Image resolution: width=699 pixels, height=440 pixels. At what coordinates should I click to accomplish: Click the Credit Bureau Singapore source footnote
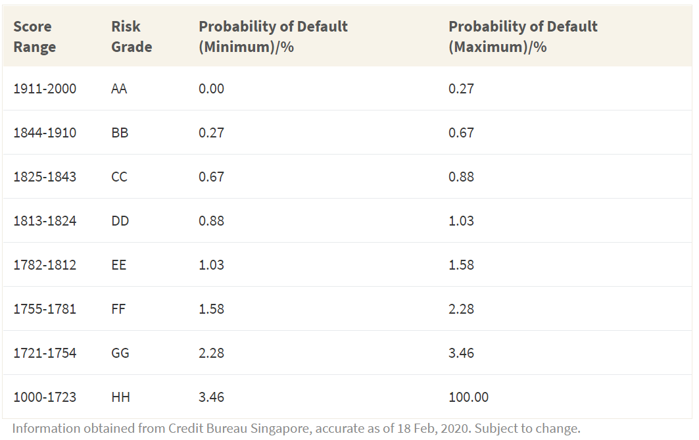tap(296, 429)
